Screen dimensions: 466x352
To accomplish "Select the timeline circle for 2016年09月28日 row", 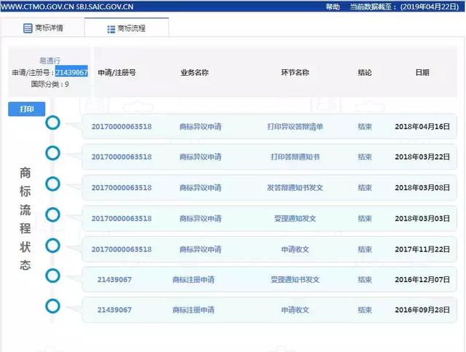I will [x=52, y=306].
